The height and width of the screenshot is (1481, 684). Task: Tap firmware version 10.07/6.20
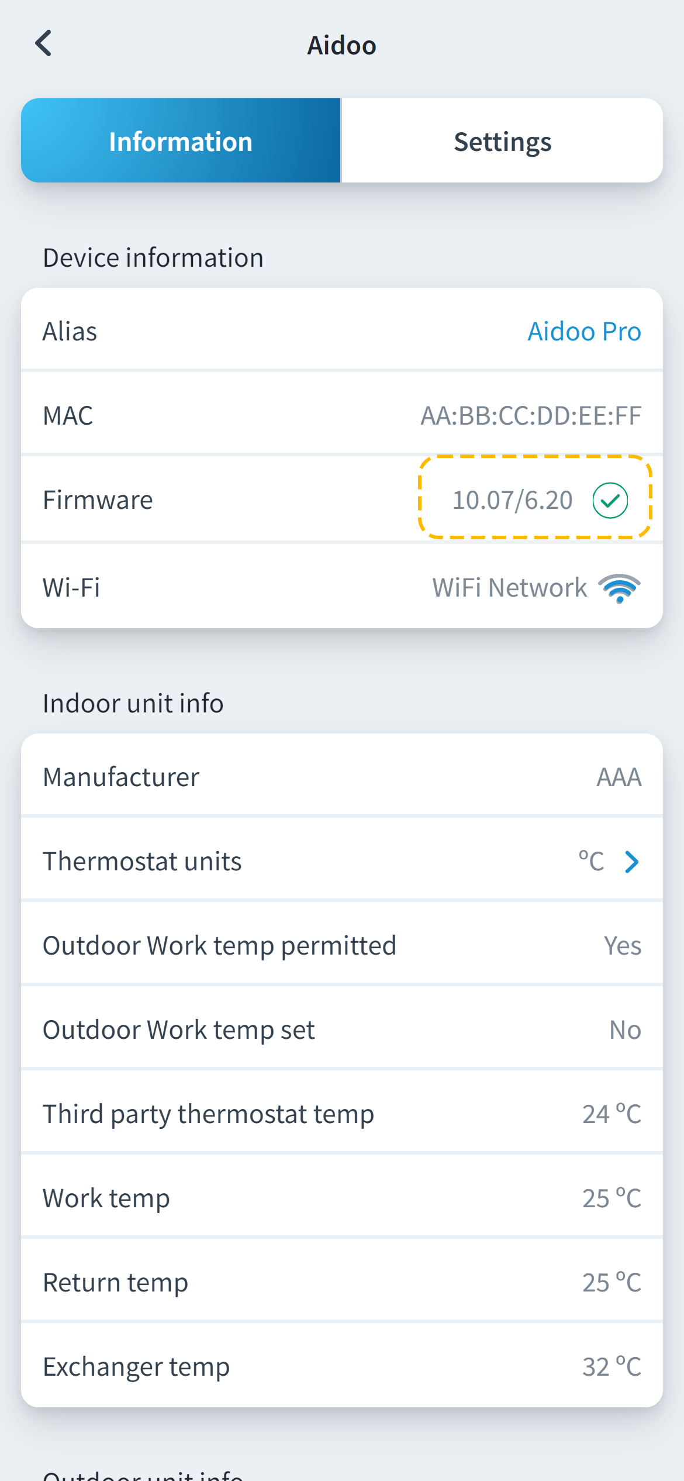512,501
